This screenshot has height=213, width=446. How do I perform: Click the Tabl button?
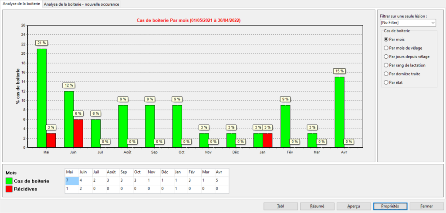tap(280, 206)
